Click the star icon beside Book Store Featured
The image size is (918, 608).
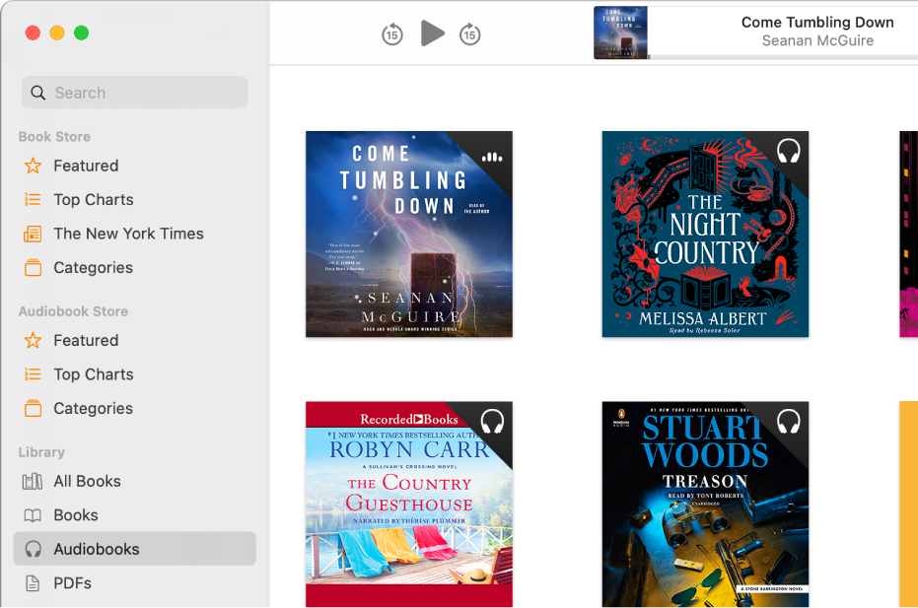(x=33, y=166)
